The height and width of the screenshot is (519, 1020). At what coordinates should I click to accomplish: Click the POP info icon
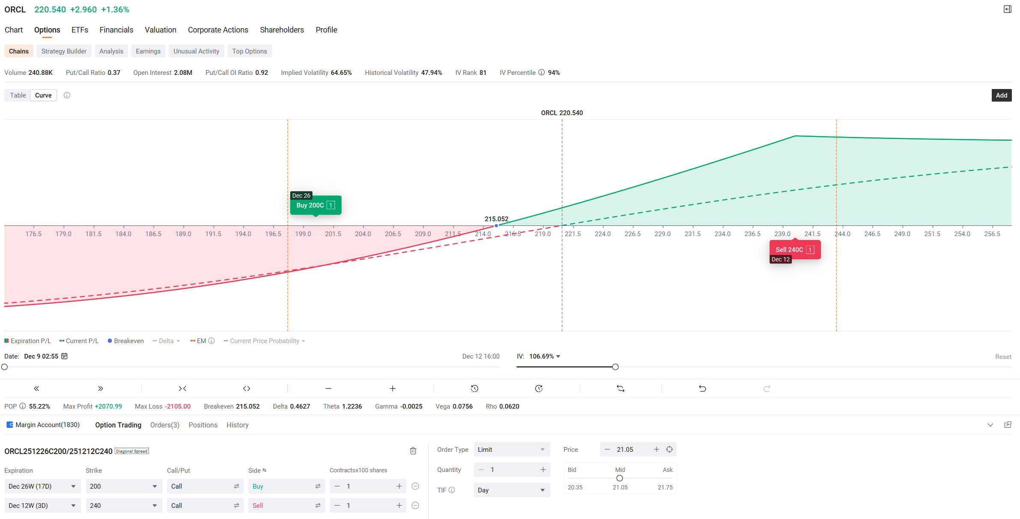tap(23, 406)
